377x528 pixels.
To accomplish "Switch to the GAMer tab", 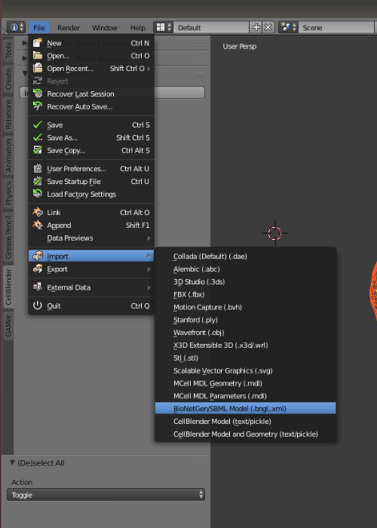I will [8, 326].
